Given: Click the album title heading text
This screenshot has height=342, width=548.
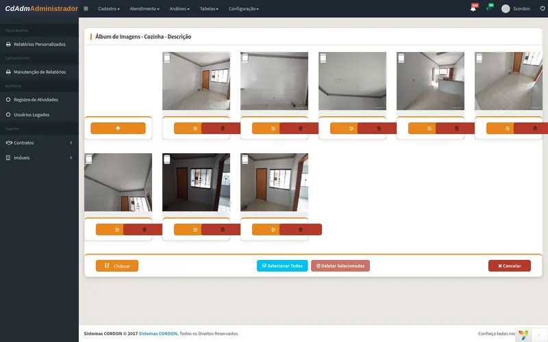Looking at the screenshot, I should pos(143,37).
